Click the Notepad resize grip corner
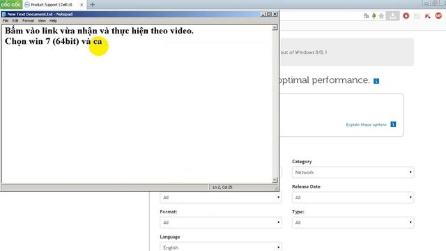The height and width of the screenshot is (251, 446). click(x=276, y=188)
